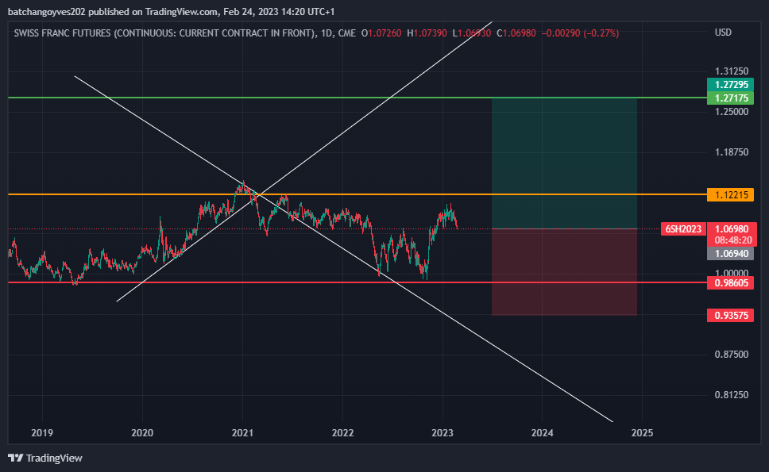Click the orange 1.12215 price label
Image resolution: width=769 pixels, height=472 pixels.
click(x=730, y=195)
